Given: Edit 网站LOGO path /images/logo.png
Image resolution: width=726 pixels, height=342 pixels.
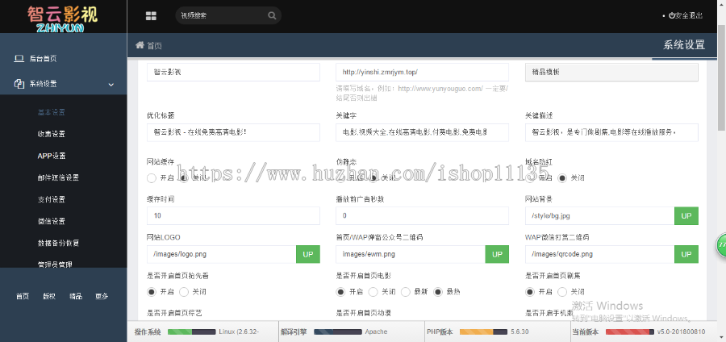Looking at the screenshot, I should coord(222,255).
